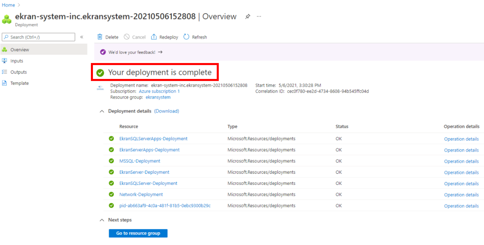The height and width of the screenshot is (245, 484).
Task: Select Template in the sidebar
Action: click(19, 83)
